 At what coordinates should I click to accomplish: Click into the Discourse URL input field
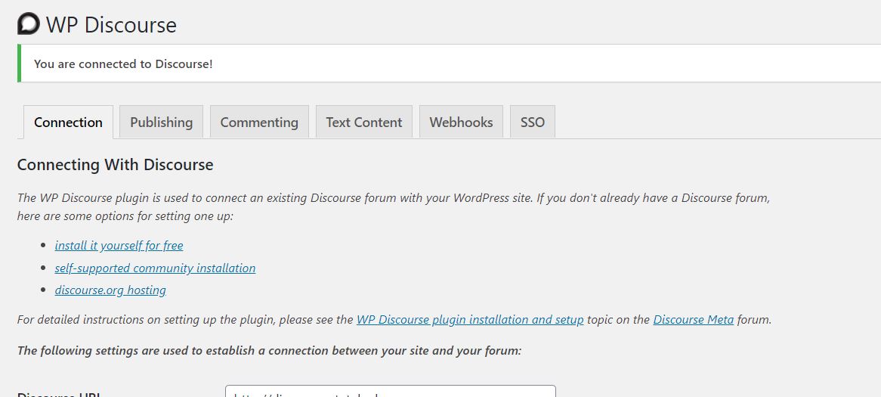tap(391, 392)
